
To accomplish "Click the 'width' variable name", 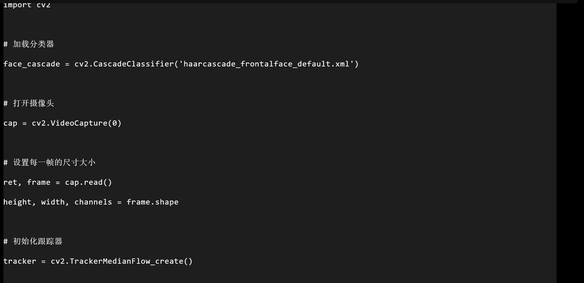I will 53,202.
